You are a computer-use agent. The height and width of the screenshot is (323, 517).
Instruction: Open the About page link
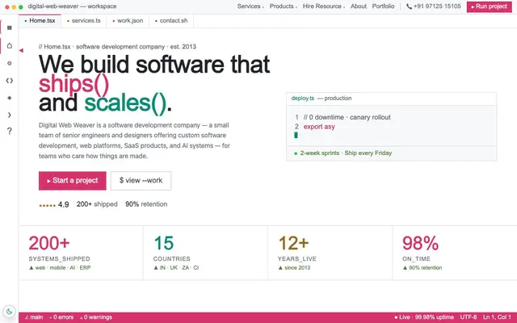click(x=359, y=6)
